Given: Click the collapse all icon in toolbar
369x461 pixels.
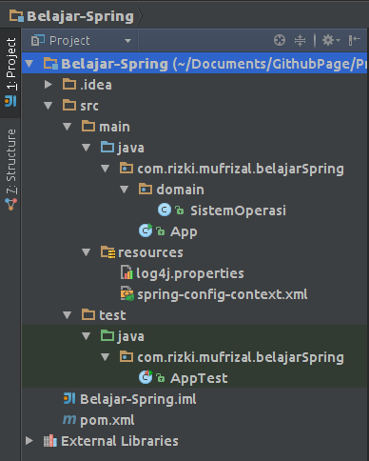Looking at the screenshot, I should (x=300, y=40).
